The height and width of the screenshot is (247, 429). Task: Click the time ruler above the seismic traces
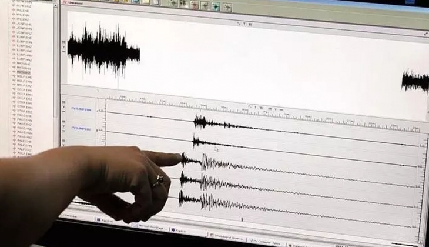click(263, 114)
